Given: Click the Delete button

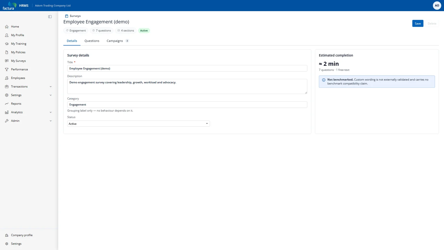Looking at the screenshot, I should 432,24.
